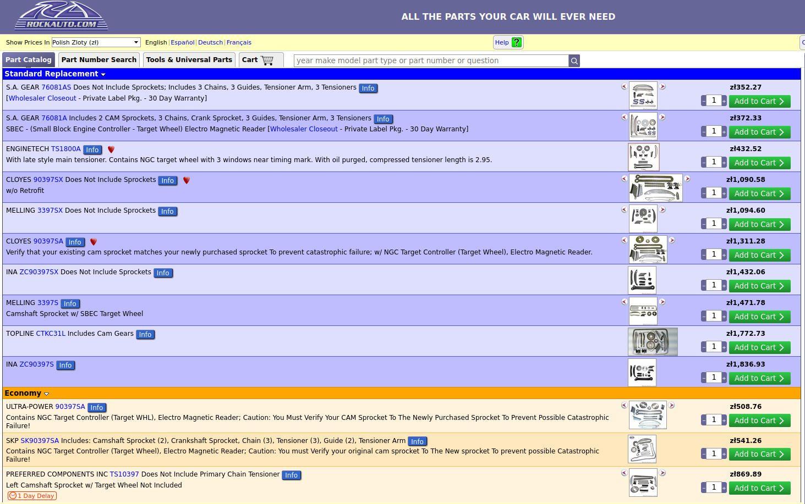Open the TOPLINE CTKC31L product thumbnail
This screenshot has width=805, height=504.
(x=653, y=341)
